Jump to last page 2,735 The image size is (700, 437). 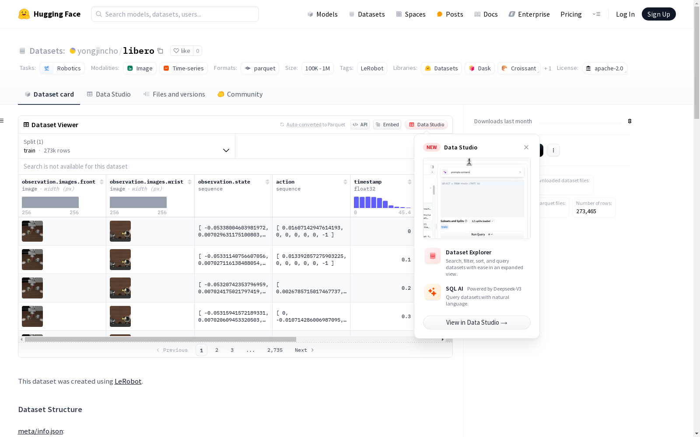[x=275, y=350]
